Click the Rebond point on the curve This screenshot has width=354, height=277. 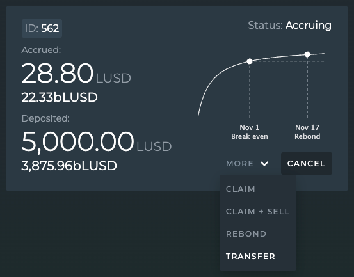pyautogui.click(x=307, y=54)
